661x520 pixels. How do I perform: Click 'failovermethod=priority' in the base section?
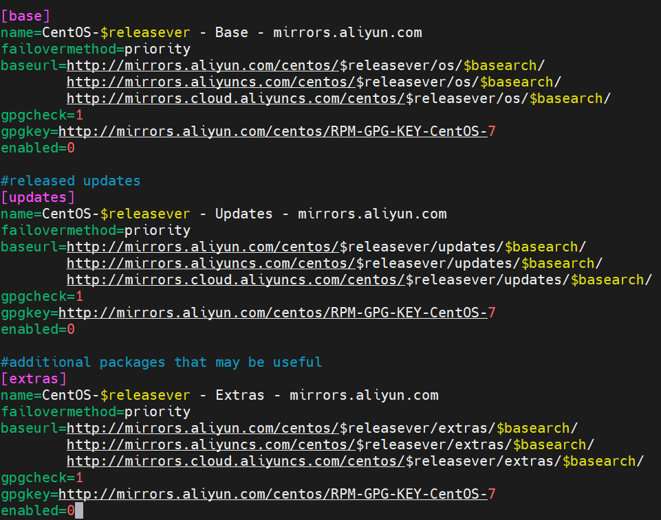point(96,49)
